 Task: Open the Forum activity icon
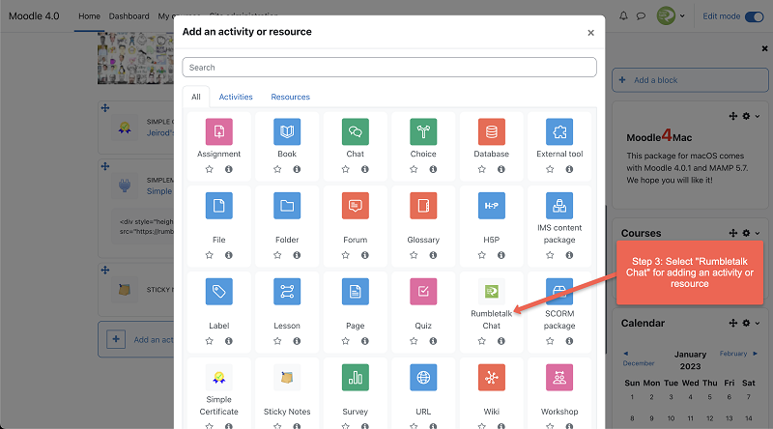tap(355, 206)
